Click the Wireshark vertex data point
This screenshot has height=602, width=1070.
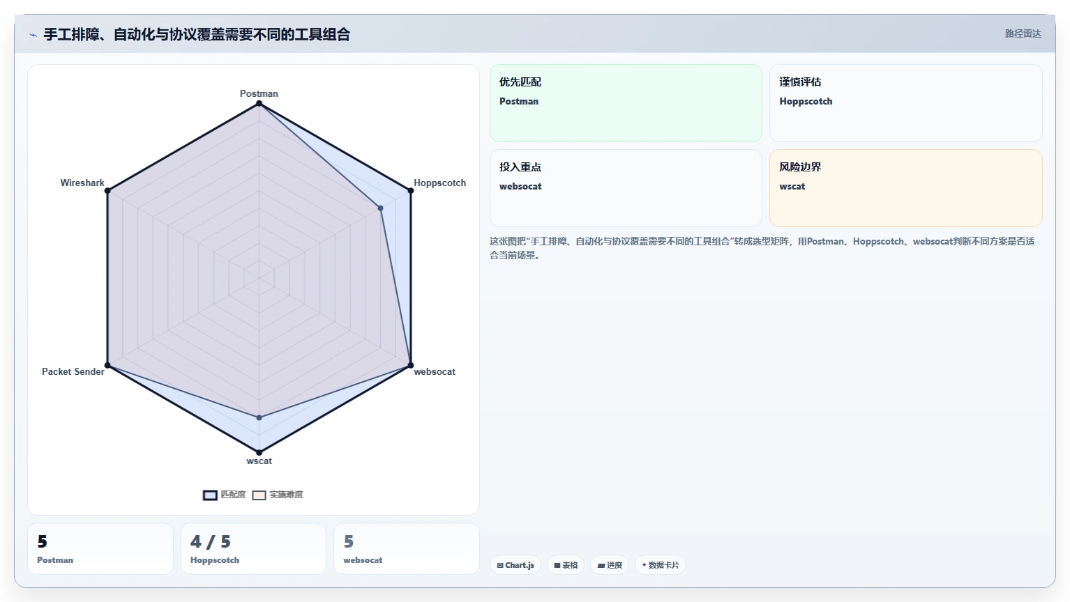[107, 191]
